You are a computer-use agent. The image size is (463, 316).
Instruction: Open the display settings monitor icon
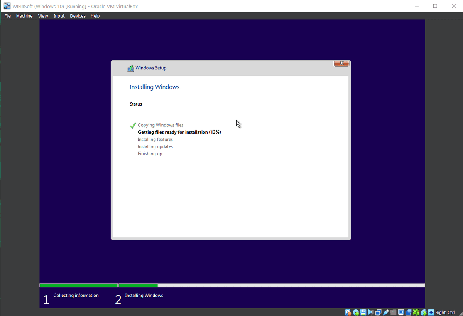tap(401, 313)
